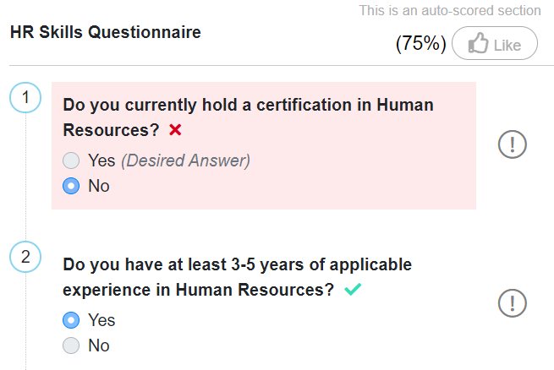This screenshot has width=554, height=370.
Task: Click the applicable experience question text
Action: (237, 265)
